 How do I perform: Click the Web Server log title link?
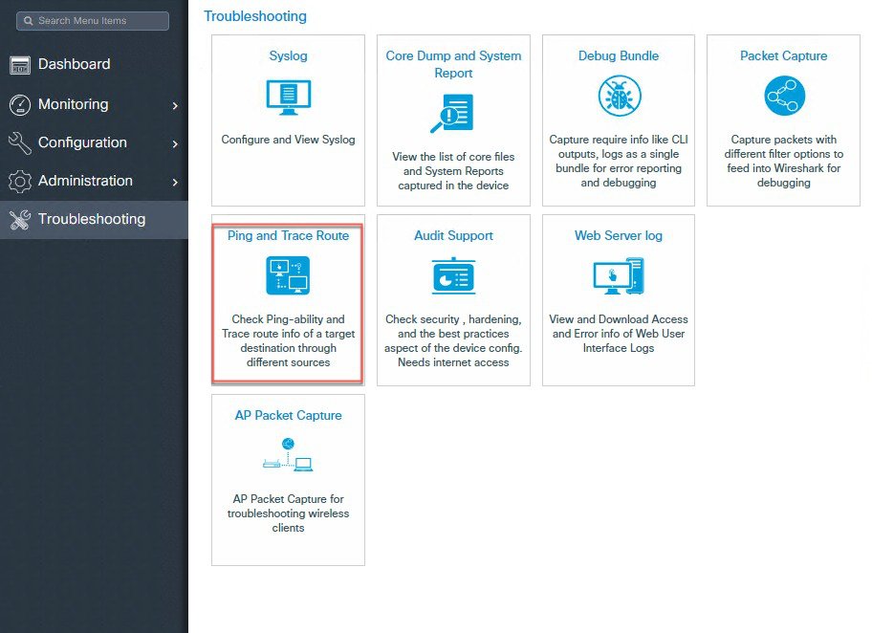[x=619, y=235]
